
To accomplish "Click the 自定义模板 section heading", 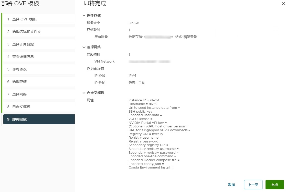I will click(96, 93).
